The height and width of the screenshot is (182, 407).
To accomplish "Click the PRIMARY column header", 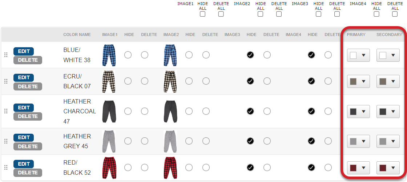I will coord(356,35).
